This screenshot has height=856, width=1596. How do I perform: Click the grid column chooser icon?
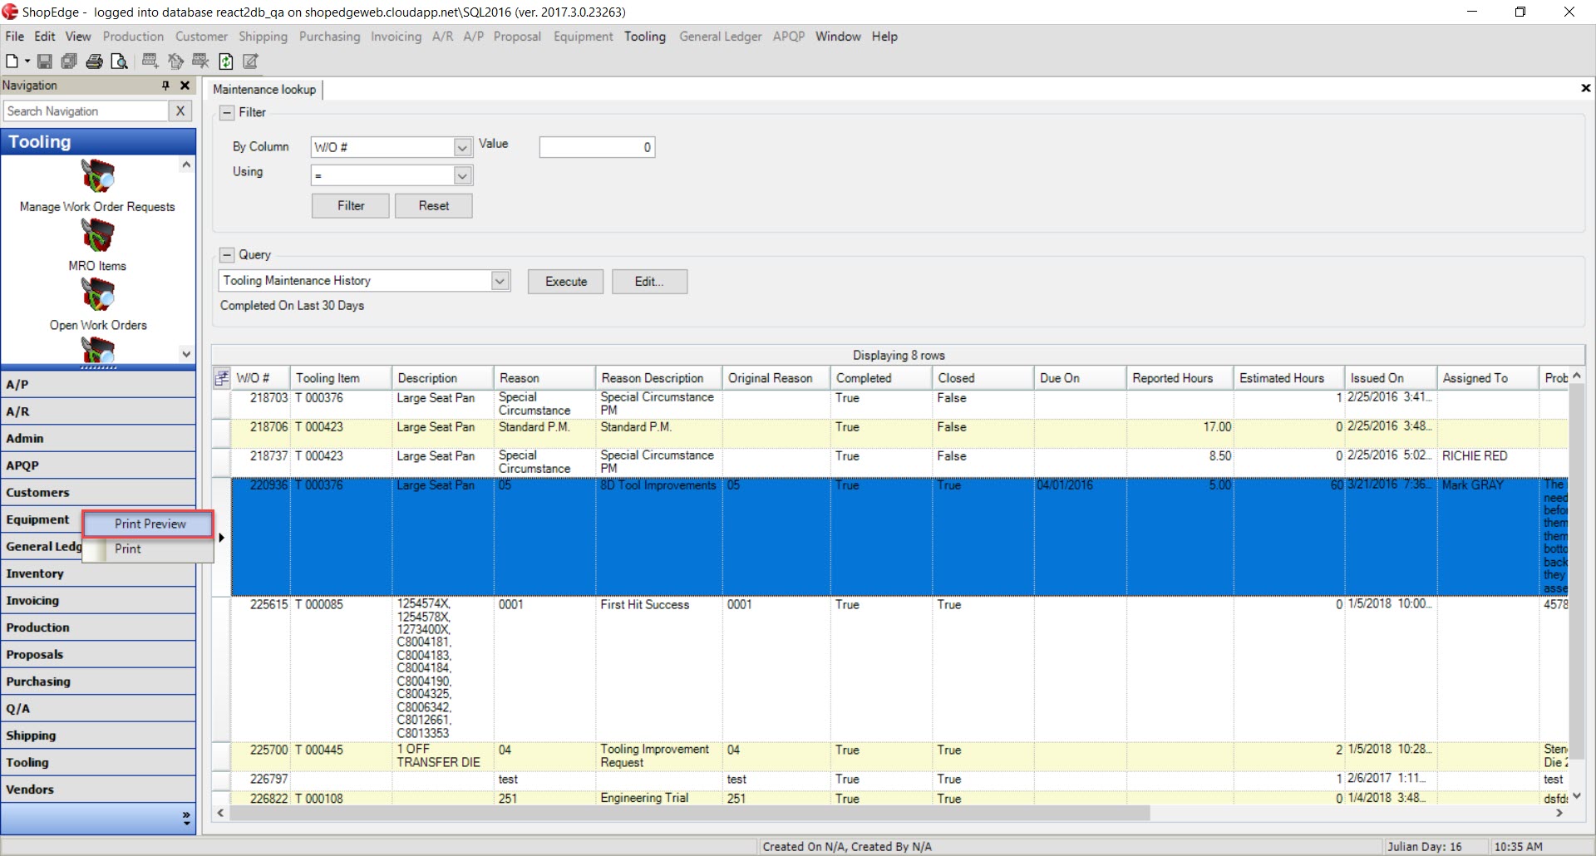221,378
